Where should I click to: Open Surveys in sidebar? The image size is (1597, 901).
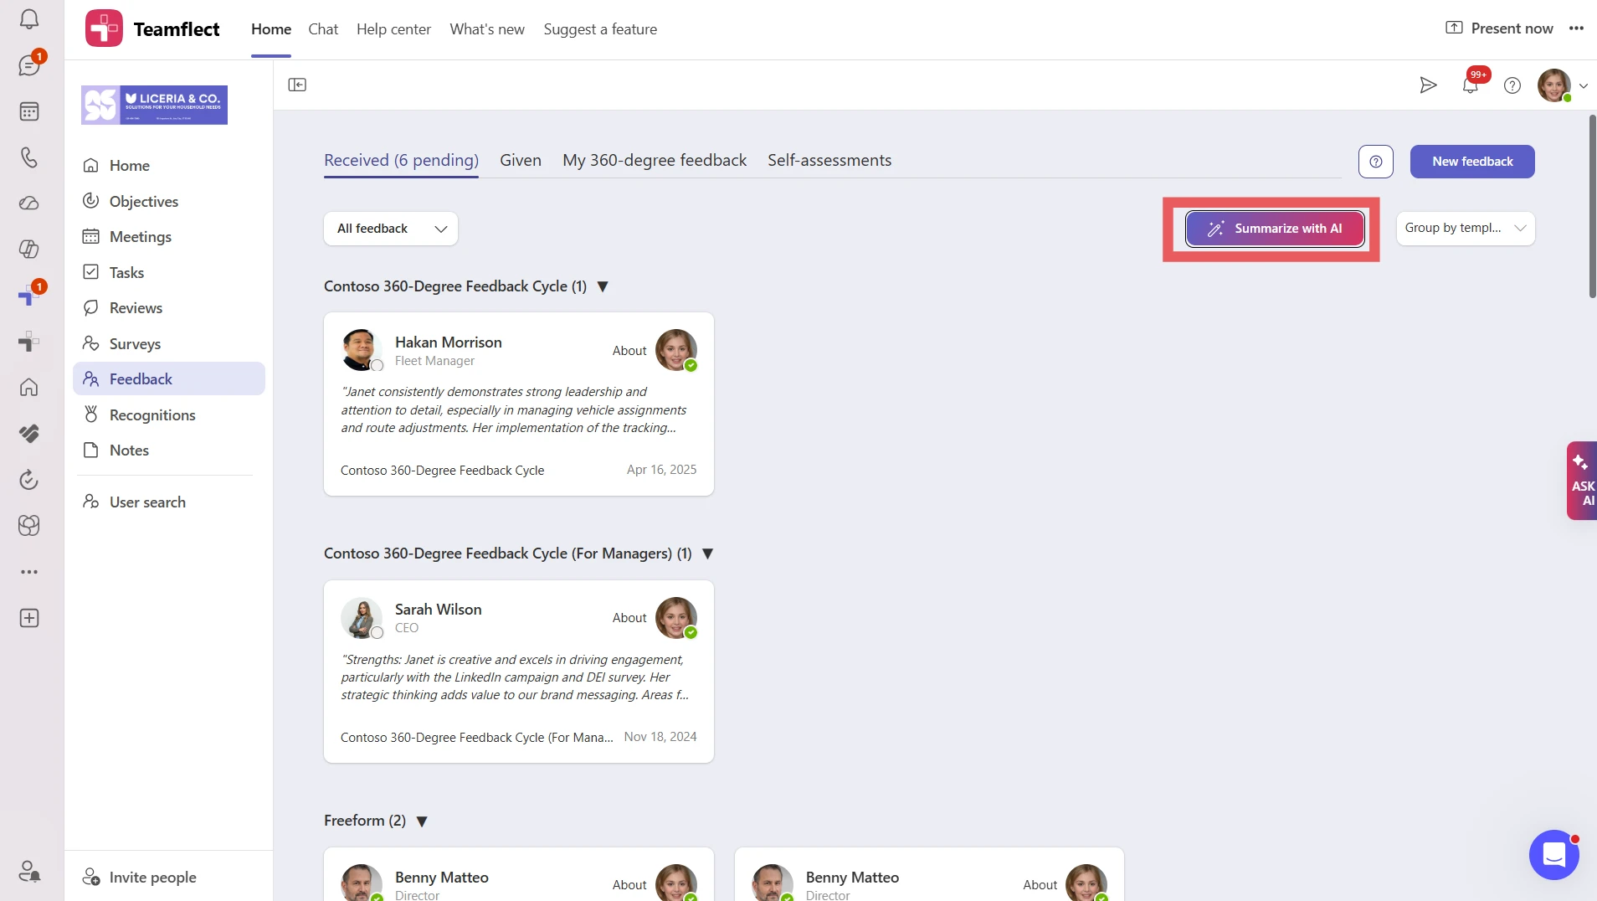[x=169, y=343]
